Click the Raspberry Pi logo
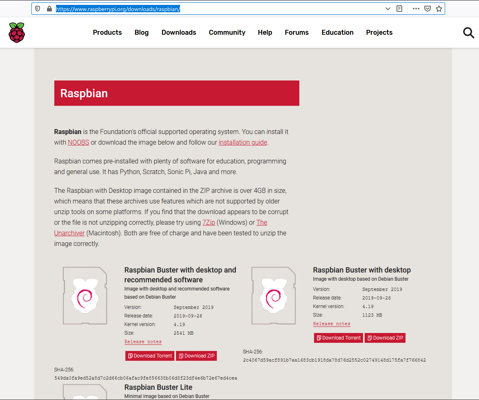The height and width of the screenshot is (400, 479). click(x=16, y=32)
